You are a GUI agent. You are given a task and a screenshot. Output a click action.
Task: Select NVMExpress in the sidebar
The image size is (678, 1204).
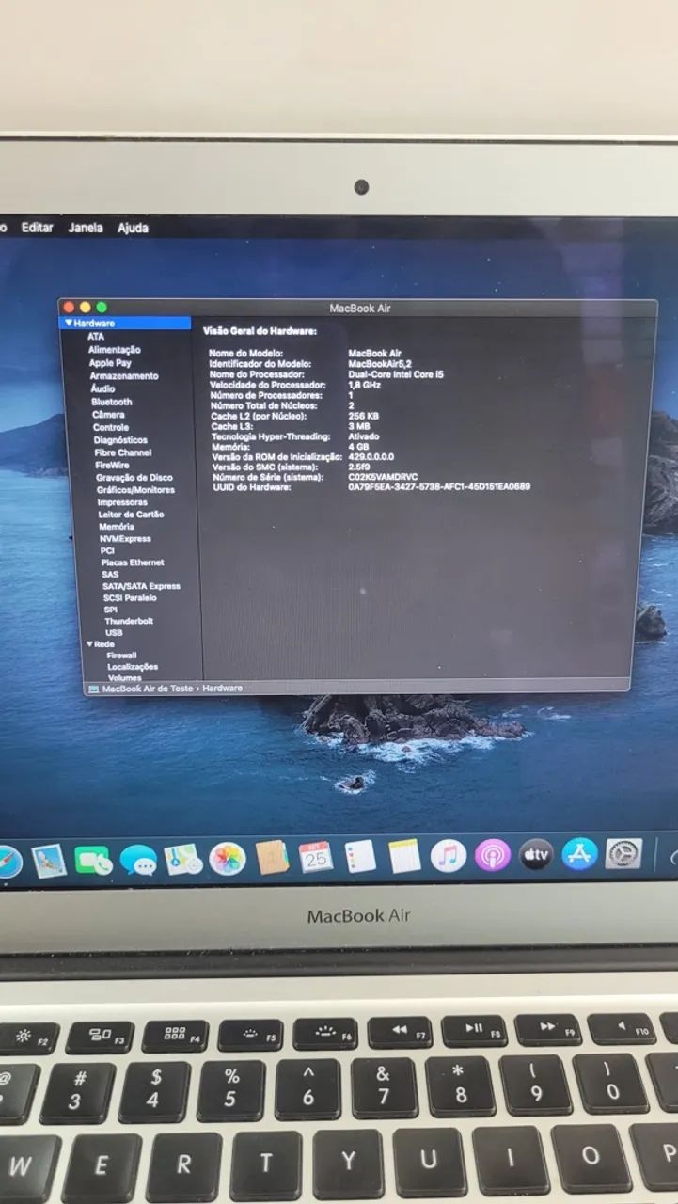pyautogui.click(x=126, y=539)
